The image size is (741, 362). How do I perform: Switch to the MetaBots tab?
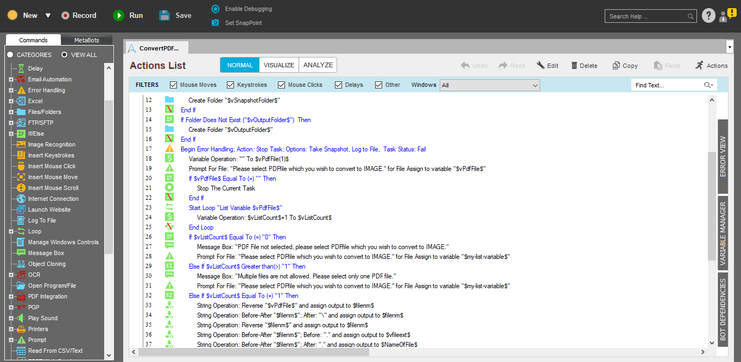tap(87, 40)
